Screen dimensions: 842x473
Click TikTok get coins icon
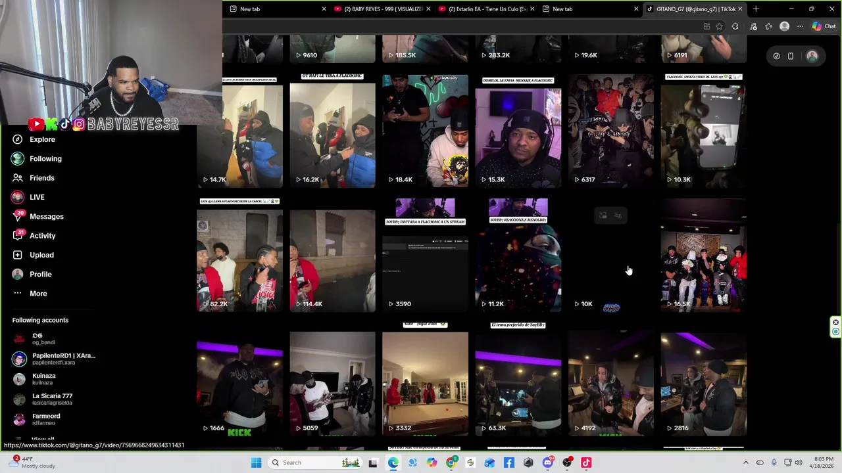point(776,56)
